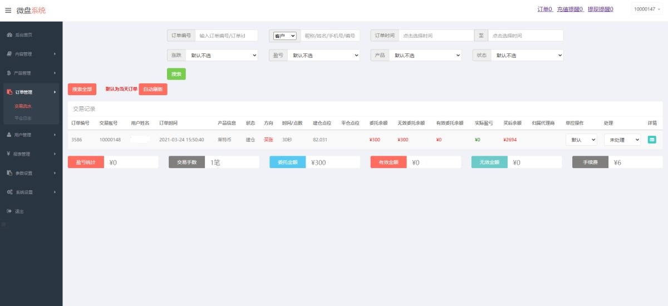Screen dimensions: 668x306
Task: Click the 报表管理 yen icon
Action: pyautogui.click(x=9, y=154)
